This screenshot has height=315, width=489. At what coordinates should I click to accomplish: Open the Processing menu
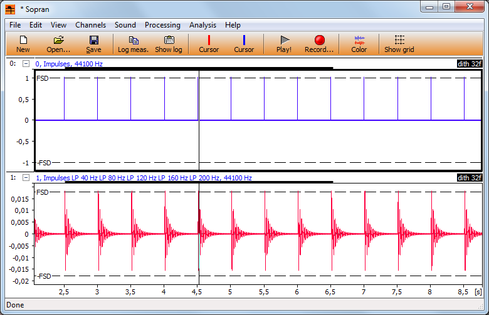click(162, 25)
